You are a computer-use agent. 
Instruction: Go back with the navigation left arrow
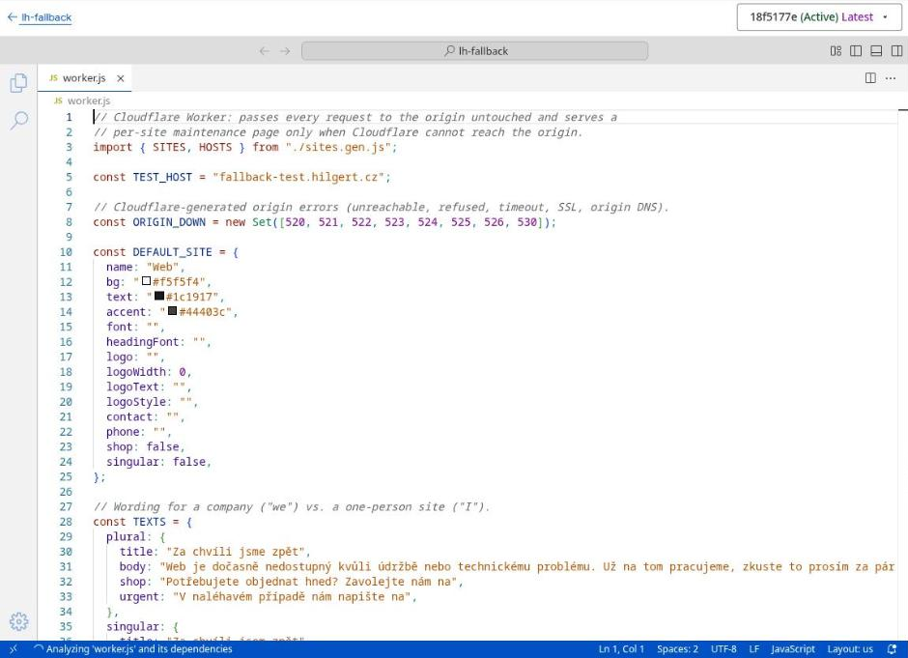[x=264, y=51]
